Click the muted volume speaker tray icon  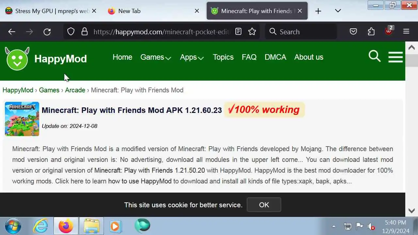tap(371, 226)
